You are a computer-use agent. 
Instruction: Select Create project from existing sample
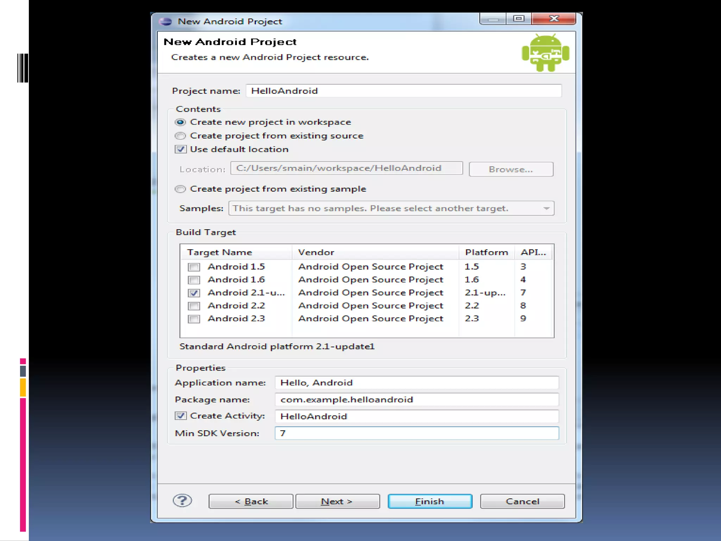point(180,189)
